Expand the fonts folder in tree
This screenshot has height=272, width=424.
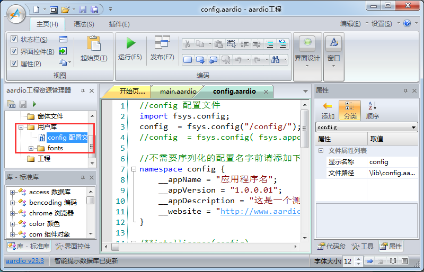point(31,148)
